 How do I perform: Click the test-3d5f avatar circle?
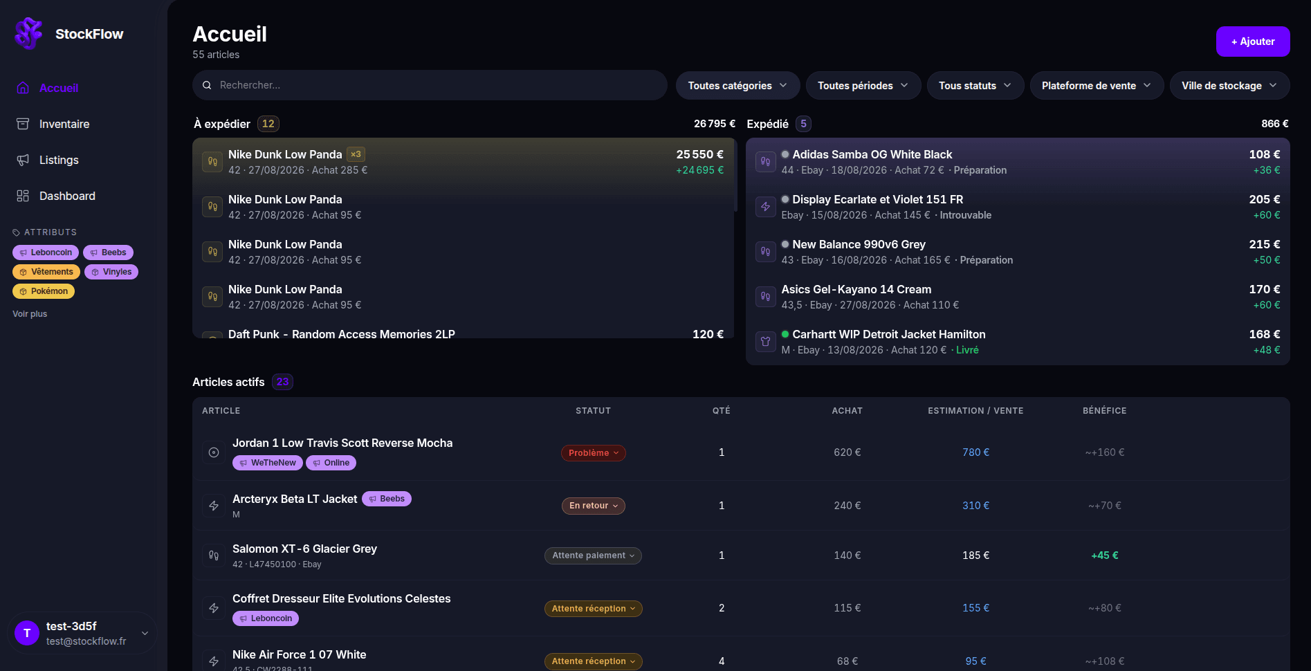[x=27, y=633]
